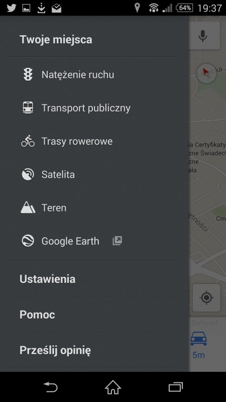Select Prześlij opinię
The height and width of the screenshot is (402, 226).
coord(94,350)
